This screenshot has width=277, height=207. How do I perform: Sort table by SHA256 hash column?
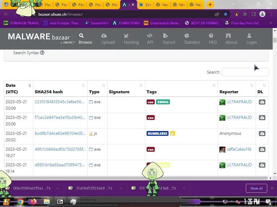[x=60, y=88]
